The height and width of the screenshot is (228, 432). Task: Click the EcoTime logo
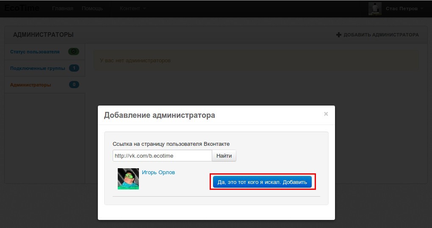[x=22, y=8]
